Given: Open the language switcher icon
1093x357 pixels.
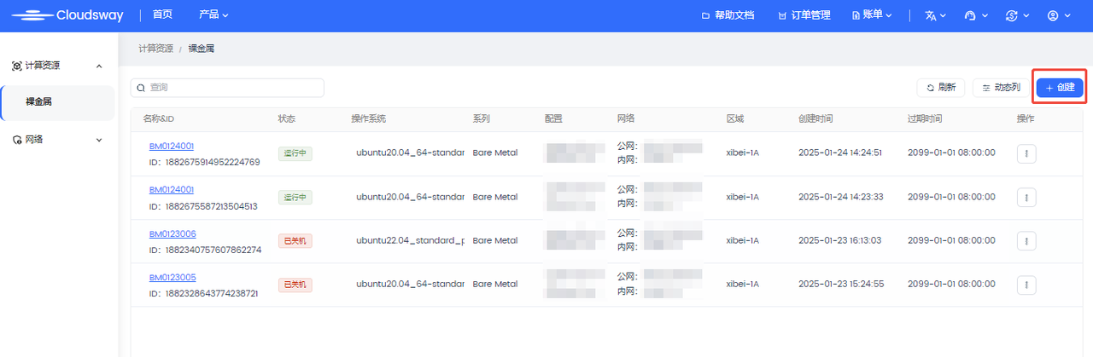Looking at the screenshot, I should [x=936, y=15].
